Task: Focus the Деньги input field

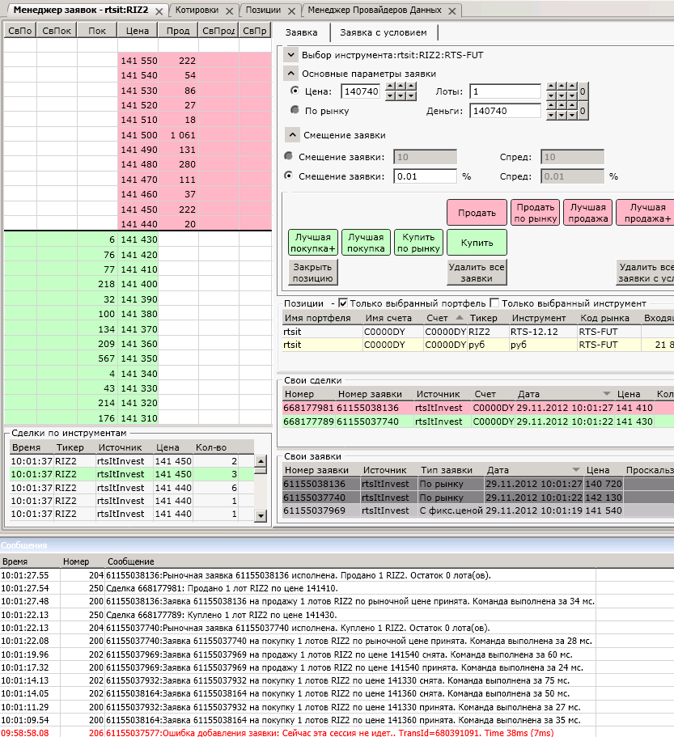Action: (x=505, y=111)
